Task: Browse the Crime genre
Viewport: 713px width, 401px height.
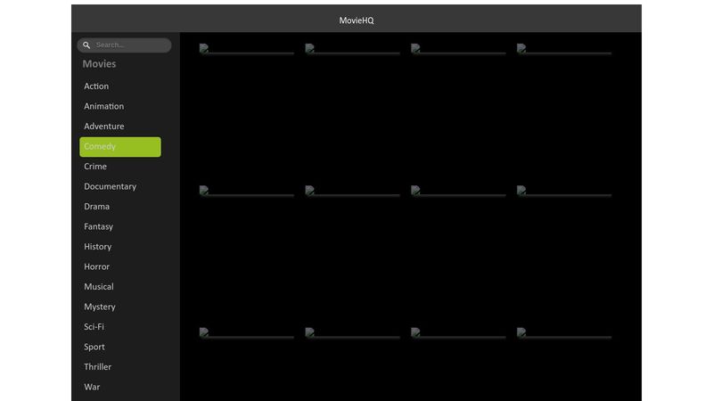Action: (95, 167)
